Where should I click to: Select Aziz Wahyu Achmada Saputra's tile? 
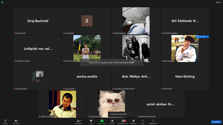tap(136, 76)
